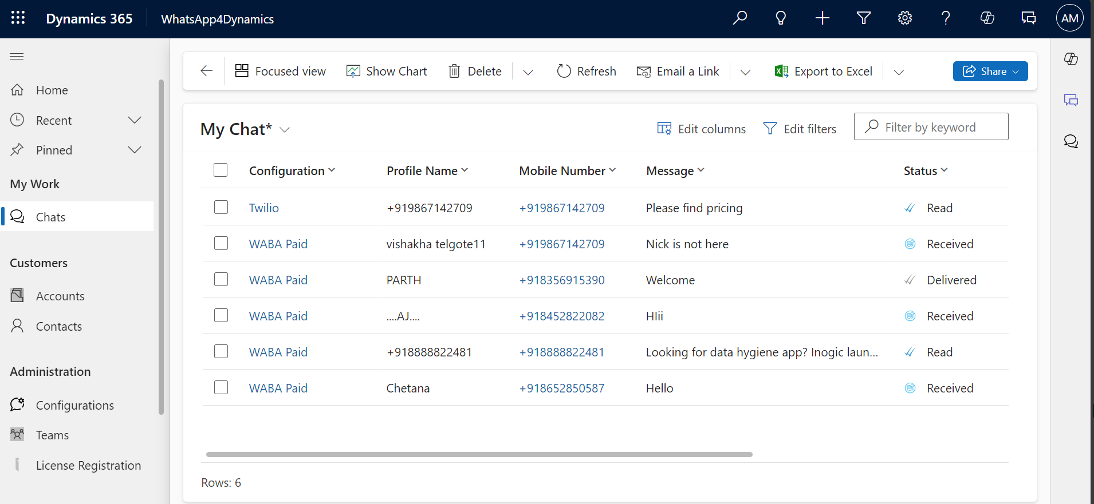The width and height of the screenshot is (1094, 504).
Task: Collapse the site map hamburger menu
Action: 17,56
